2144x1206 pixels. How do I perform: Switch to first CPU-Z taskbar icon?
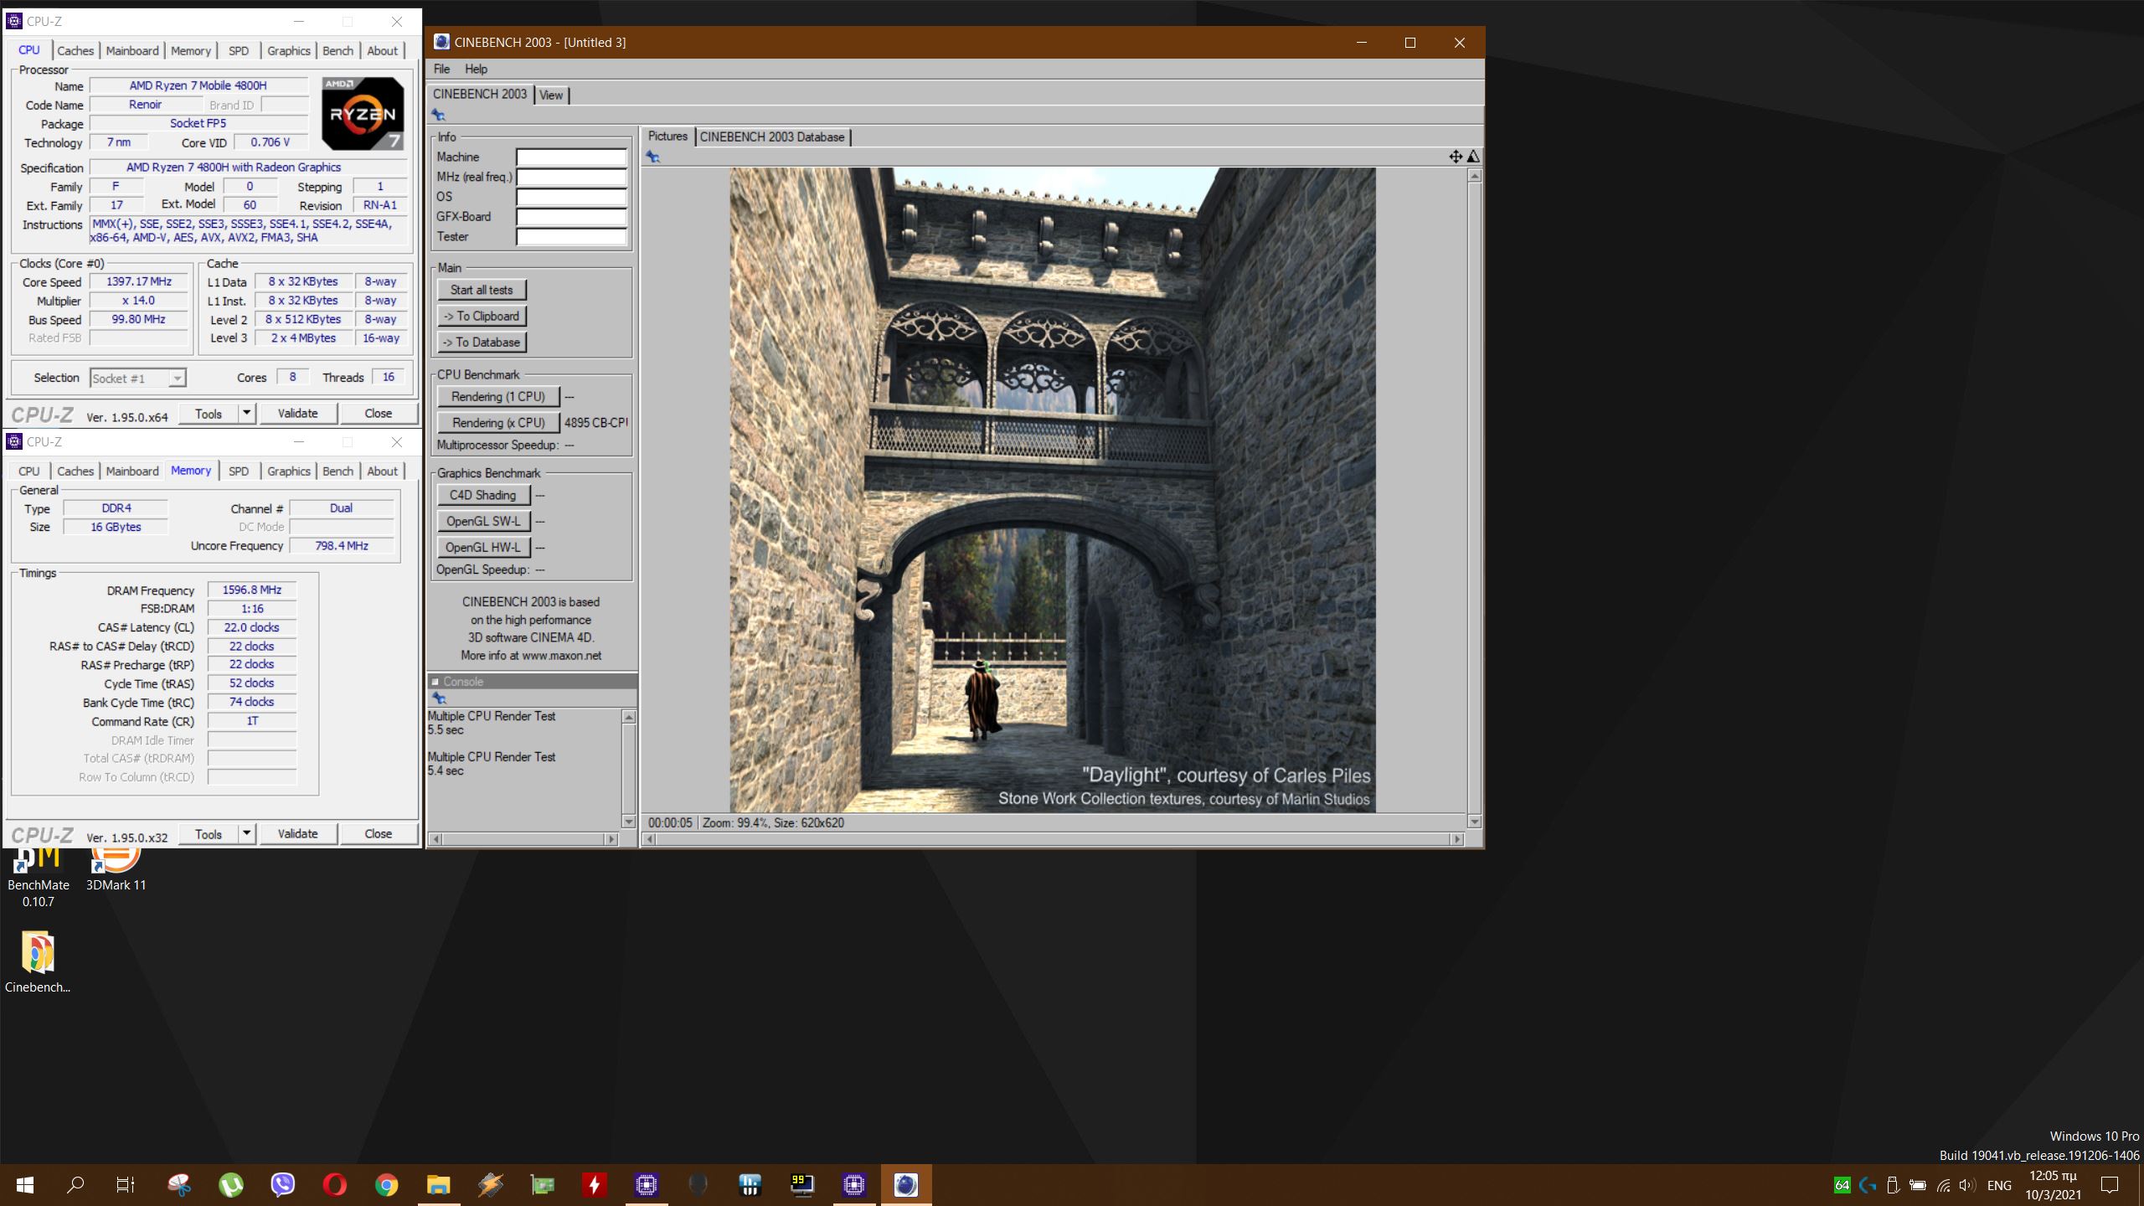click(646, 1185)
